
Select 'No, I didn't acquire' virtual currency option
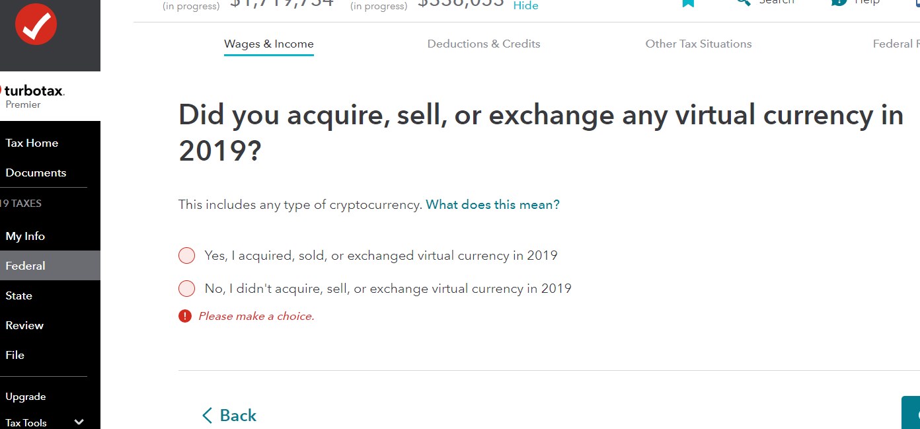click(187, 289)
